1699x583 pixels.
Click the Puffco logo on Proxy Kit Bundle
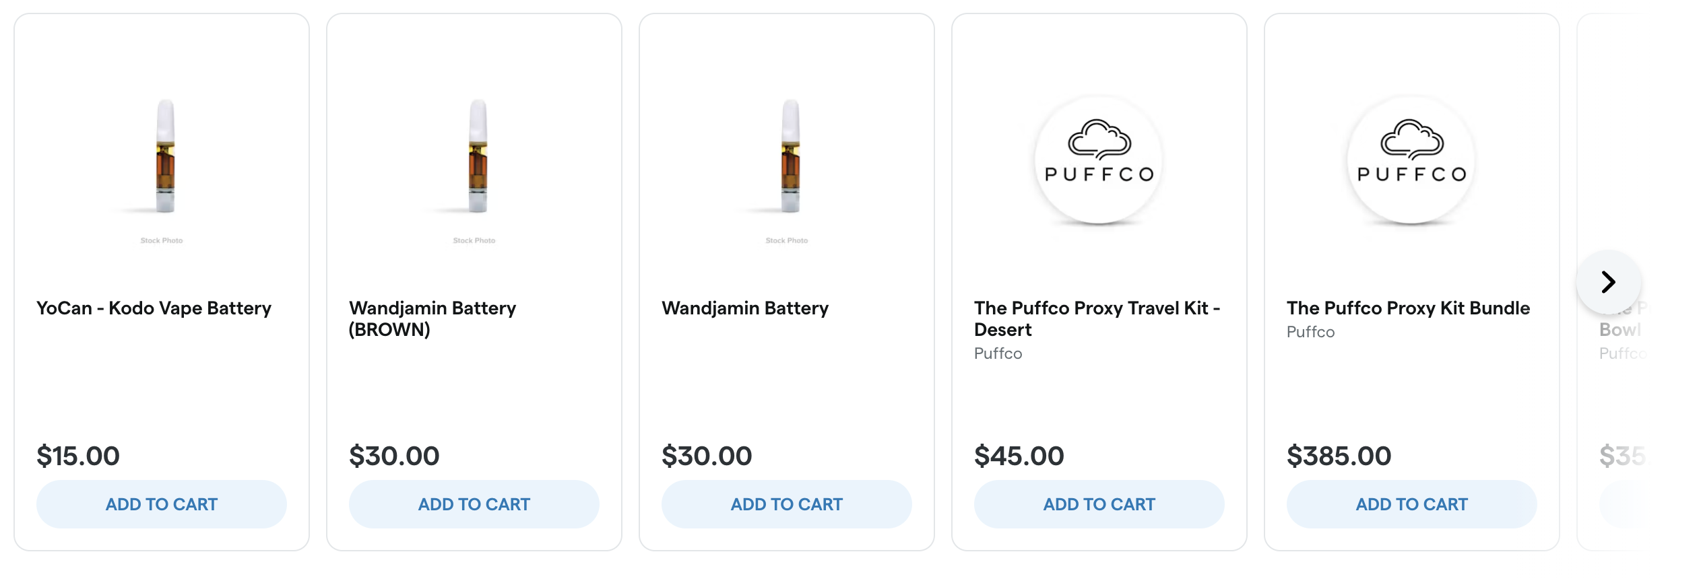(1411, 160)
